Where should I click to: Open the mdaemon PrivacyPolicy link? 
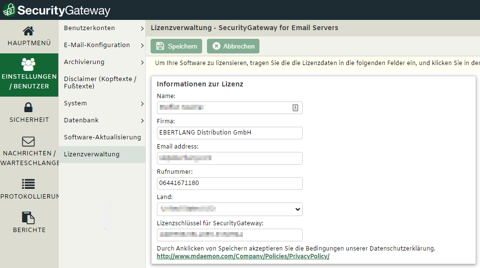[243, 256]
